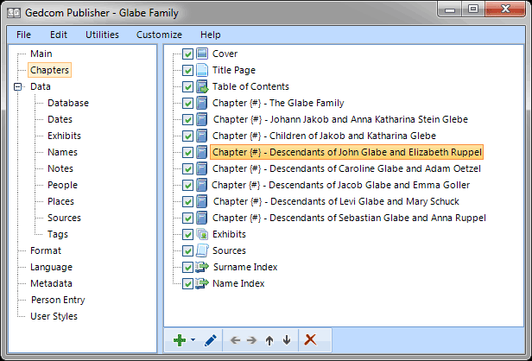Click the book icon for Johann Jakob chapter

(202, 119)
